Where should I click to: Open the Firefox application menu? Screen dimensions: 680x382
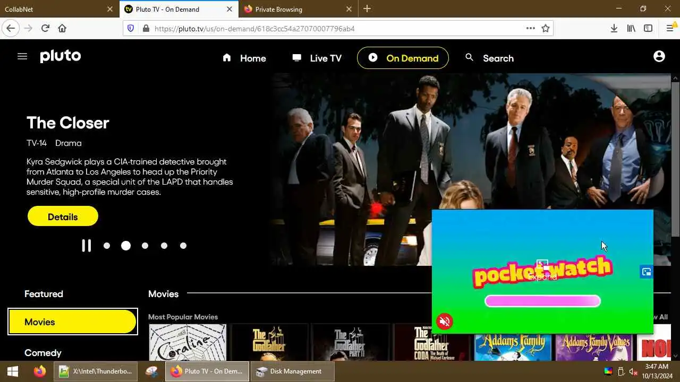(670, 28)
